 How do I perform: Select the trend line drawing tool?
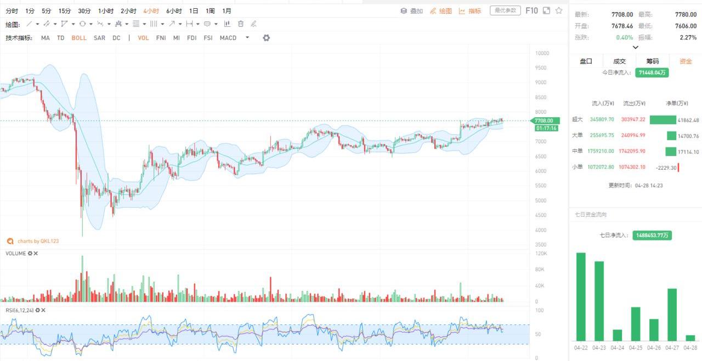pos(30,24)
